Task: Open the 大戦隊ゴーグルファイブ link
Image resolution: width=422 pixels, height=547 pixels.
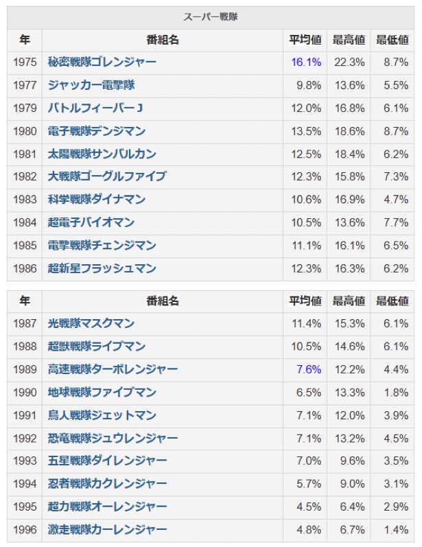Action: coord(107,176)
